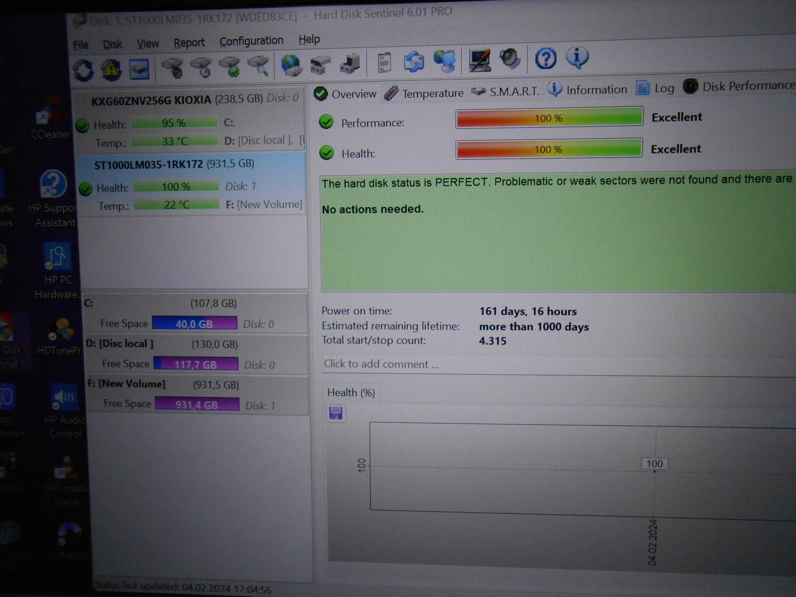Open HP Support Assistant desktop icon

tap(54, 198)
